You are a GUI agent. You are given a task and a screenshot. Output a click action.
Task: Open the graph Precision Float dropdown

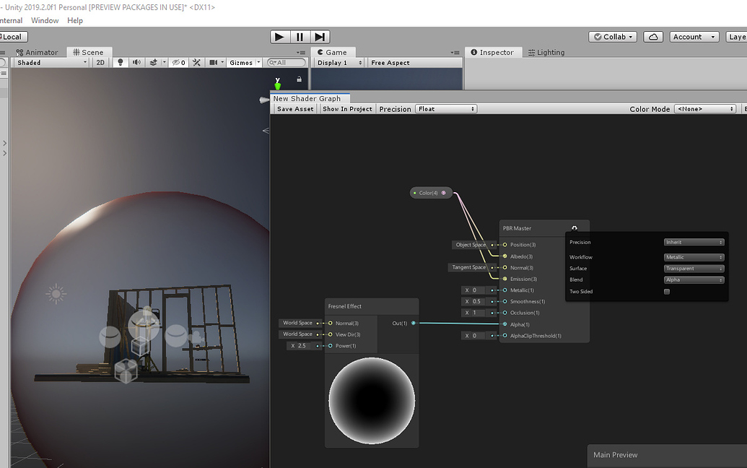[446, 108]
